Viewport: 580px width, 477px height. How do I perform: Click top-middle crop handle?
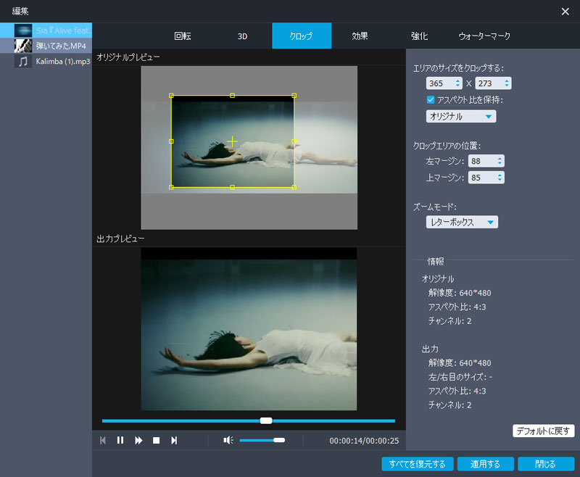coord(232,96)
